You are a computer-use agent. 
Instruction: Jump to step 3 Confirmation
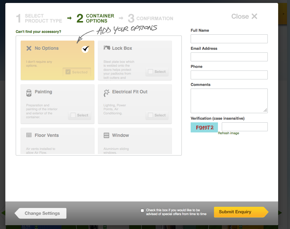click(x=151, y=18)
